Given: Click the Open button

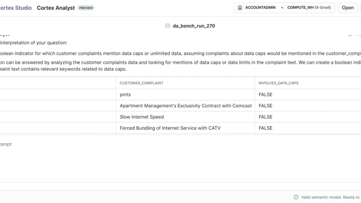Looking at the screenshot, I should click(x=347, y=7).
